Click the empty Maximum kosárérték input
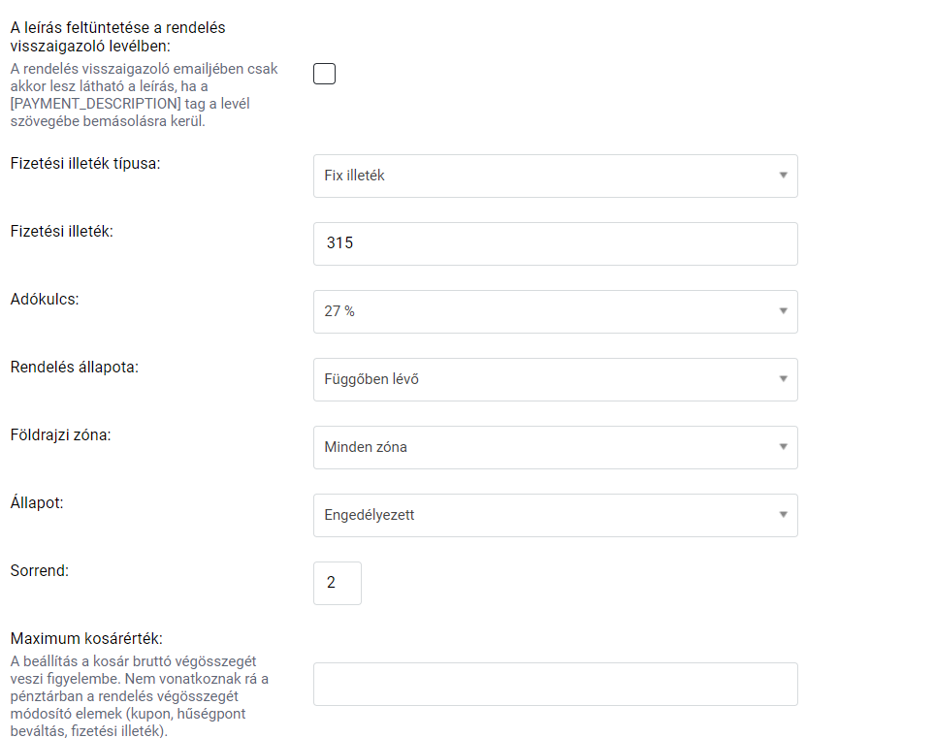 coord(555,684)
